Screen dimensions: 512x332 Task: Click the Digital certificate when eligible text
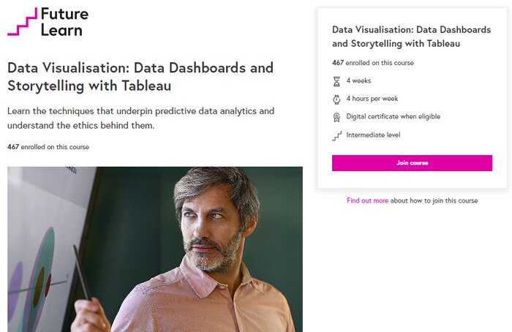394,116
